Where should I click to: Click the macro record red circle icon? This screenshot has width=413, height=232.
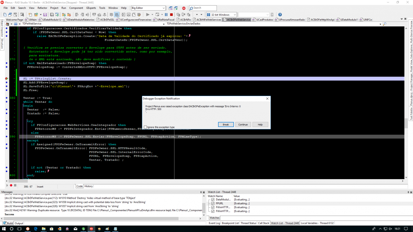(11, 185)
